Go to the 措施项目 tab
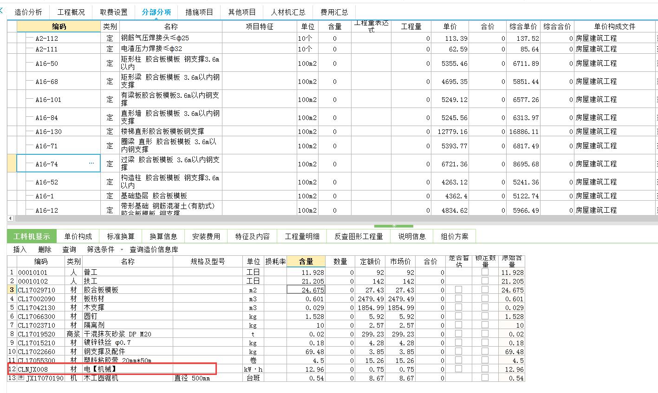This screenshot has width=658, height=393. [199, 12]
